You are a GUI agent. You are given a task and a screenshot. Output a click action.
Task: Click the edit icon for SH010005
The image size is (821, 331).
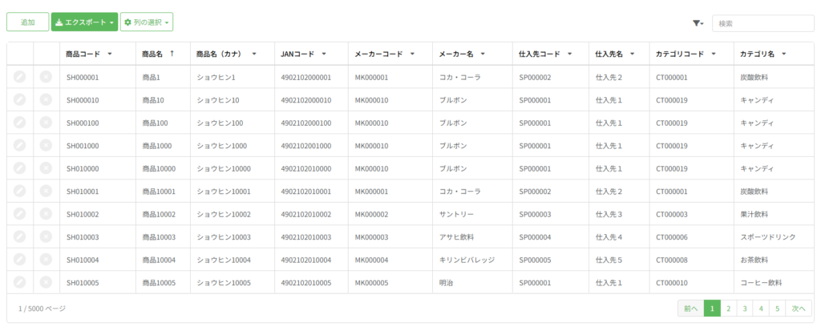pyautogui.click(x=20, y=283)
